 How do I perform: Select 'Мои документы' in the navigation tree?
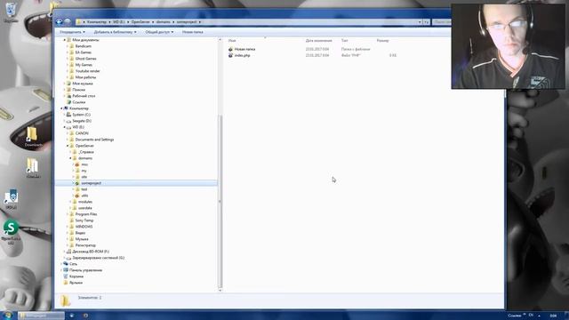click(85, 40)
